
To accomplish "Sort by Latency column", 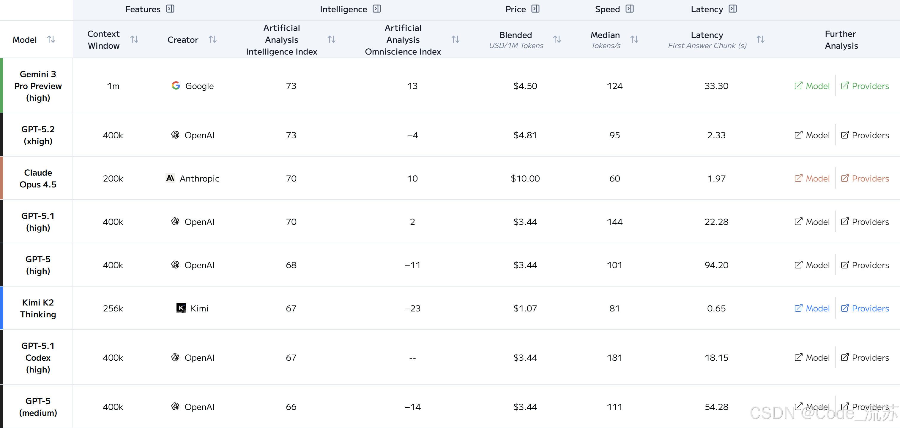I will [x=760, y=39].
